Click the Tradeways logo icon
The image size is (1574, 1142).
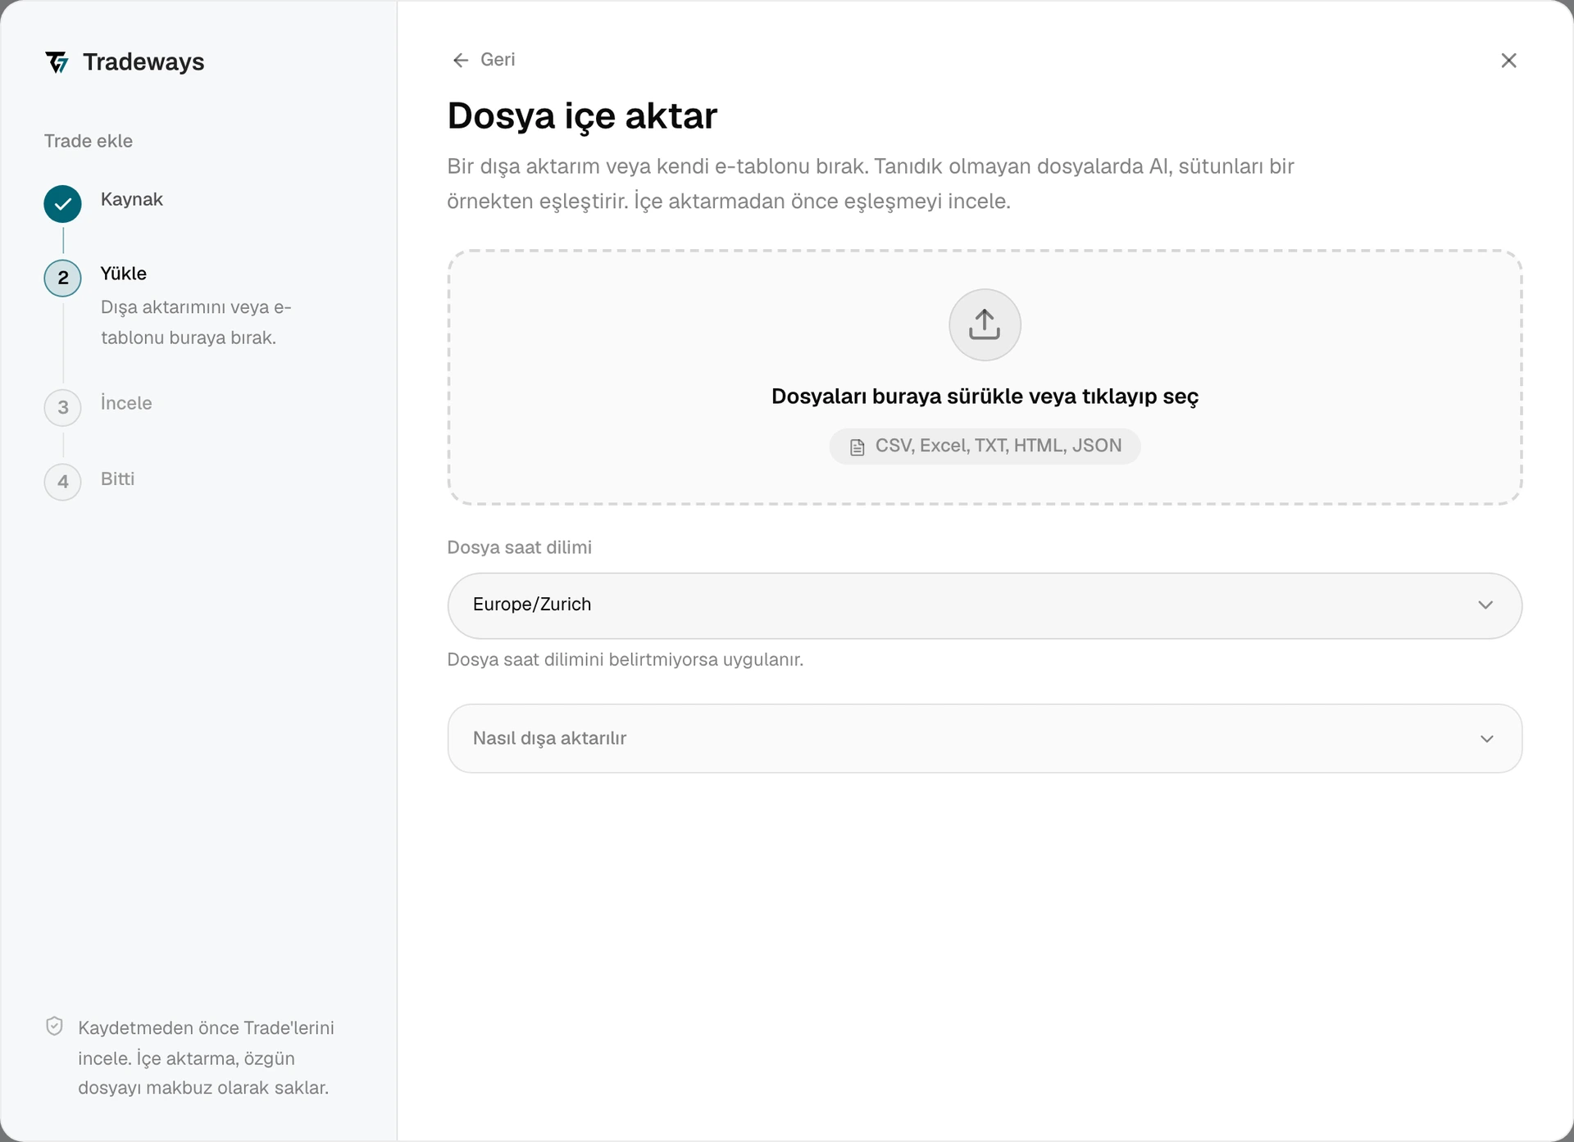57,62
